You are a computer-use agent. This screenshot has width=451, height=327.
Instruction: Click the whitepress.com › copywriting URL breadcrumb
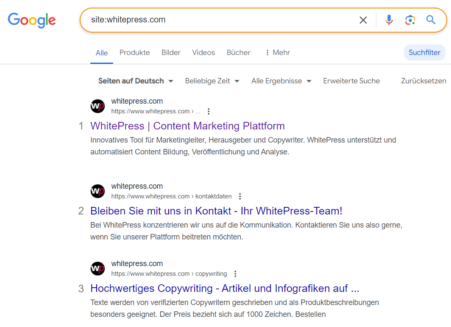169,274
